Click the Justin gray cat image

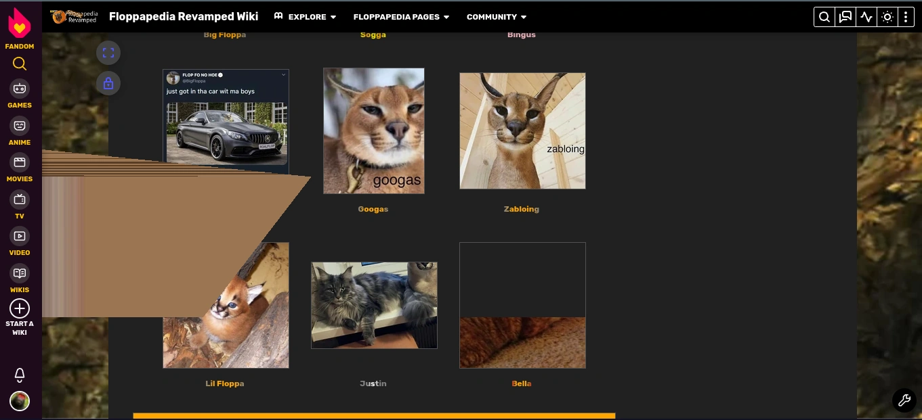click(x=374, y=306)
